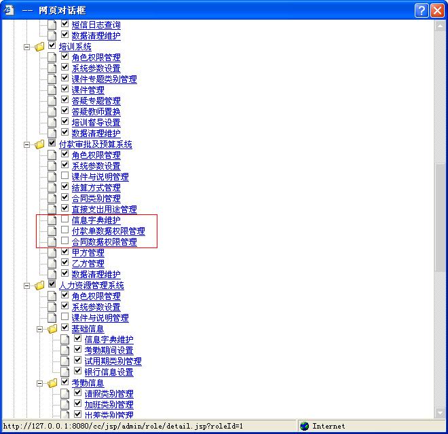Image resolution: width=448 pixels, height=434 pixels.
Task: Click the Internet zone label in status bar
Action: pyautogui.click(x=329, y=427)
